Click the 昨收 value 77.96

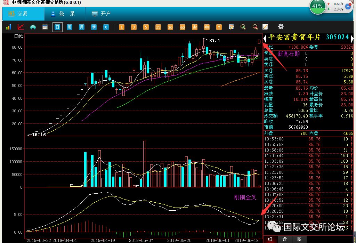(x=302, y=122)
